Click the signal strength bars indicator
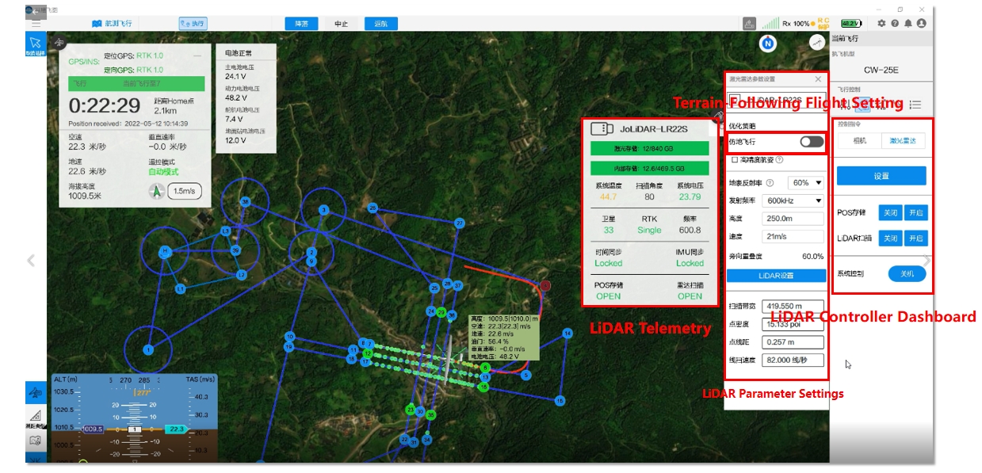The image size is (982, 473). (x=770, y=24)
